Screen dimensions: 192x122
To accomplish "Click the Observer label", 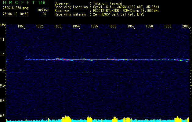I will point(62,3).
